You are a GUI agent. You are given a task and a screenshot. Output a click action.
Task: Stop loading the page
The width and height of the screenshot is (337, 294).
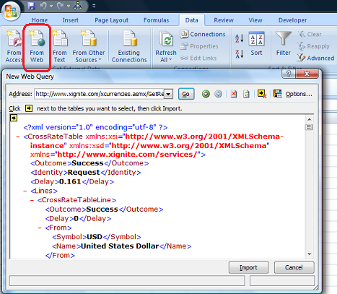[234, 94]
